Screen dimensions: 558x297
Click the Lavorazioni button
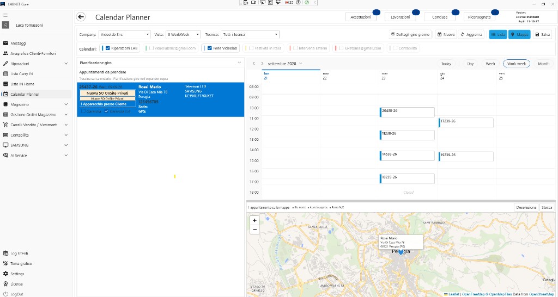401,17
